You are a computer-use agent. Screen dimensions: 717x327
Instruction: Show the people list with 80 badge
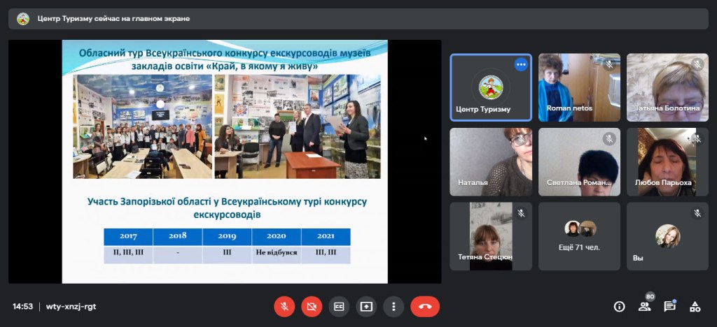(644, 306)
